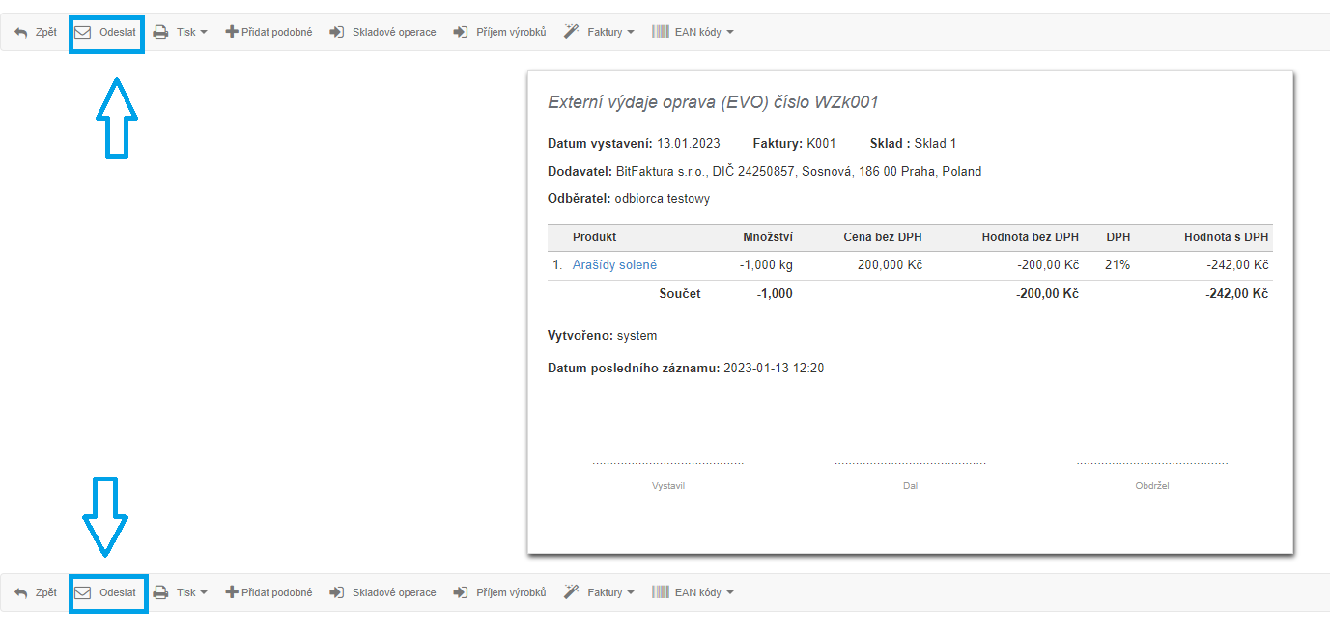This screenshot has height=631, width=1330.
Task: Click the envelope Odeslat icon in top toolbar
Action: tap(83, 32)
